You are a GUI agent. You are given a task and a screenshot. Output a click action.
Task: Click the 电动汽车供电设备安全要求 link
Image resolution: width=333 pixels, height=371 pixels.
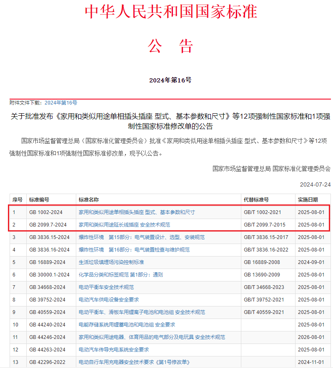click(109, 300)
